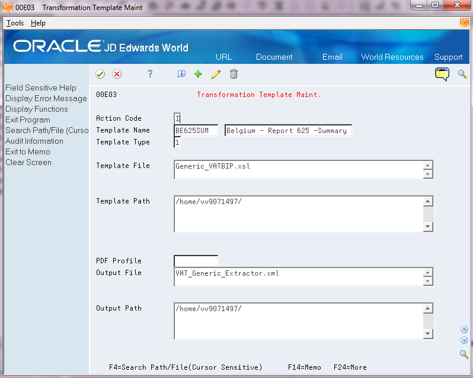Select Field Sensitive Help link
The height and width of the screenshot is (378, 473).
41,88
